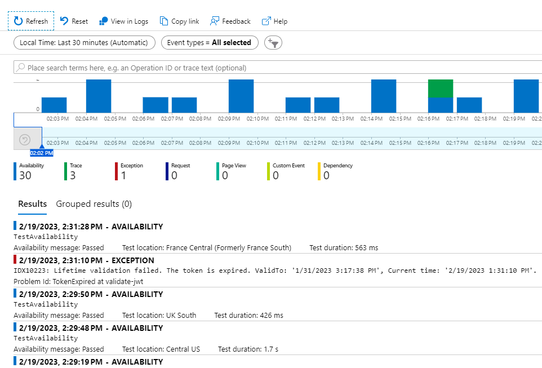Open the 2:31:28 PM availability result

[x=278, y=237]
